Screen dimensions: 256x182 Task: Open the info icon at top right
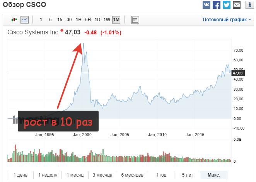coord(249,5)
